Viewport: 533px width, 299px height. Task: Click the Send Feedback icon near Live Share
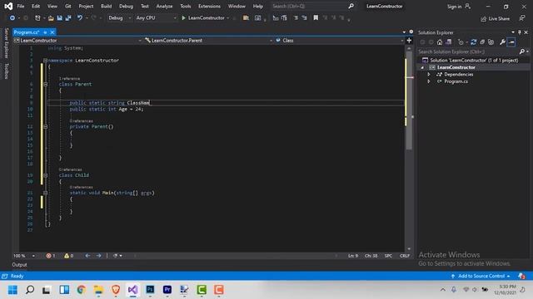(522, 18)
